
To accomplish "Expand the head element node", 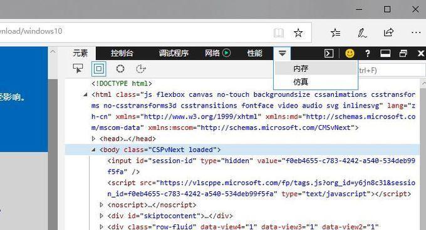I will tap(93, 139).
